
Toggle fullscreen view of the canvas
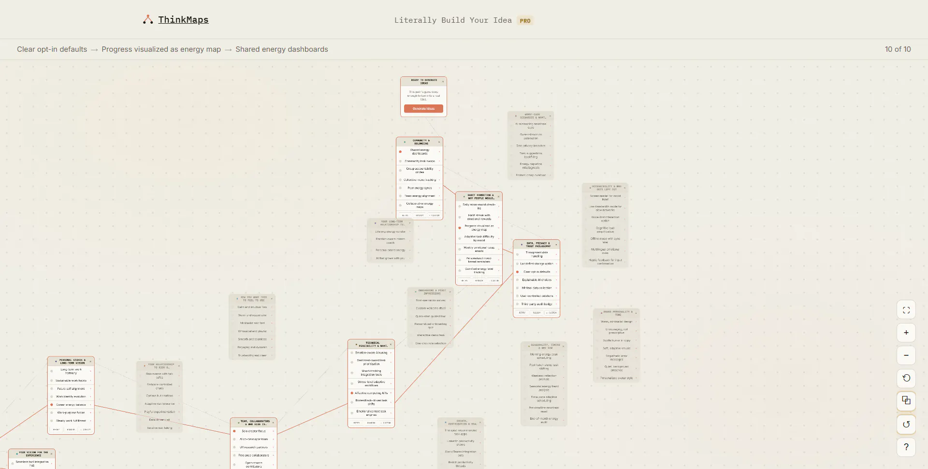[906, 310]
